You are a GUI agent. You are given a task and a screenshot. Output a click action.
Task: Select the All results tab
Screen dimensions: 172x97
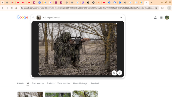point(27,83)
